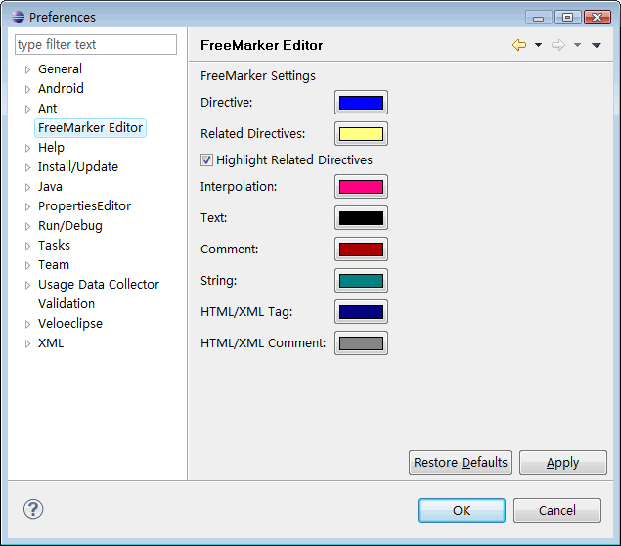Open the back history dropdown arrow

[538, 45]
